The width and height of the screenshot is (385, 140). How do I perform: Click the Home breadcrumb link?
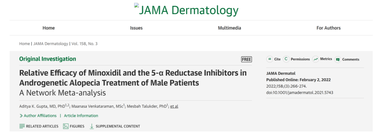[x=24, y=44]
